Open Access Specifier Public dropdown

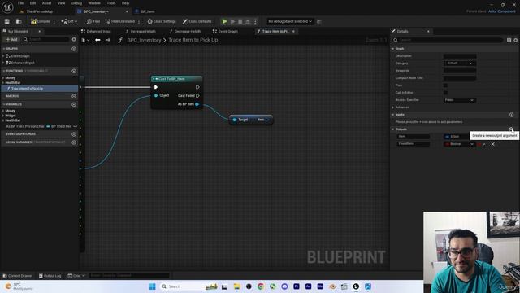(460, 100)
